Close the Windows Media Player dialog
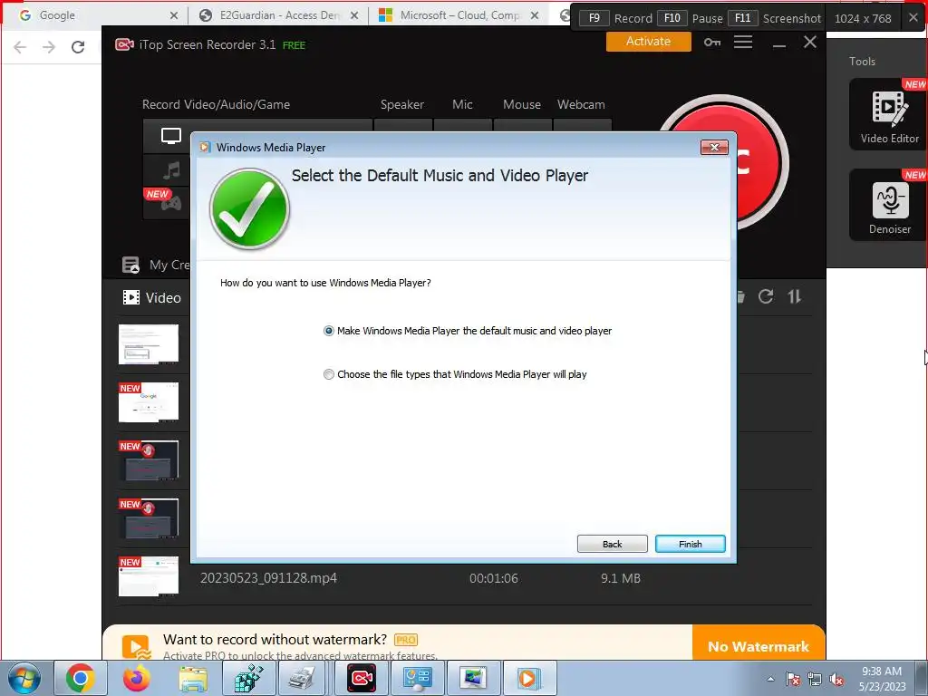The height and width of the screenshot is (696, 928). pyautogui.click(x=714, y=148)
